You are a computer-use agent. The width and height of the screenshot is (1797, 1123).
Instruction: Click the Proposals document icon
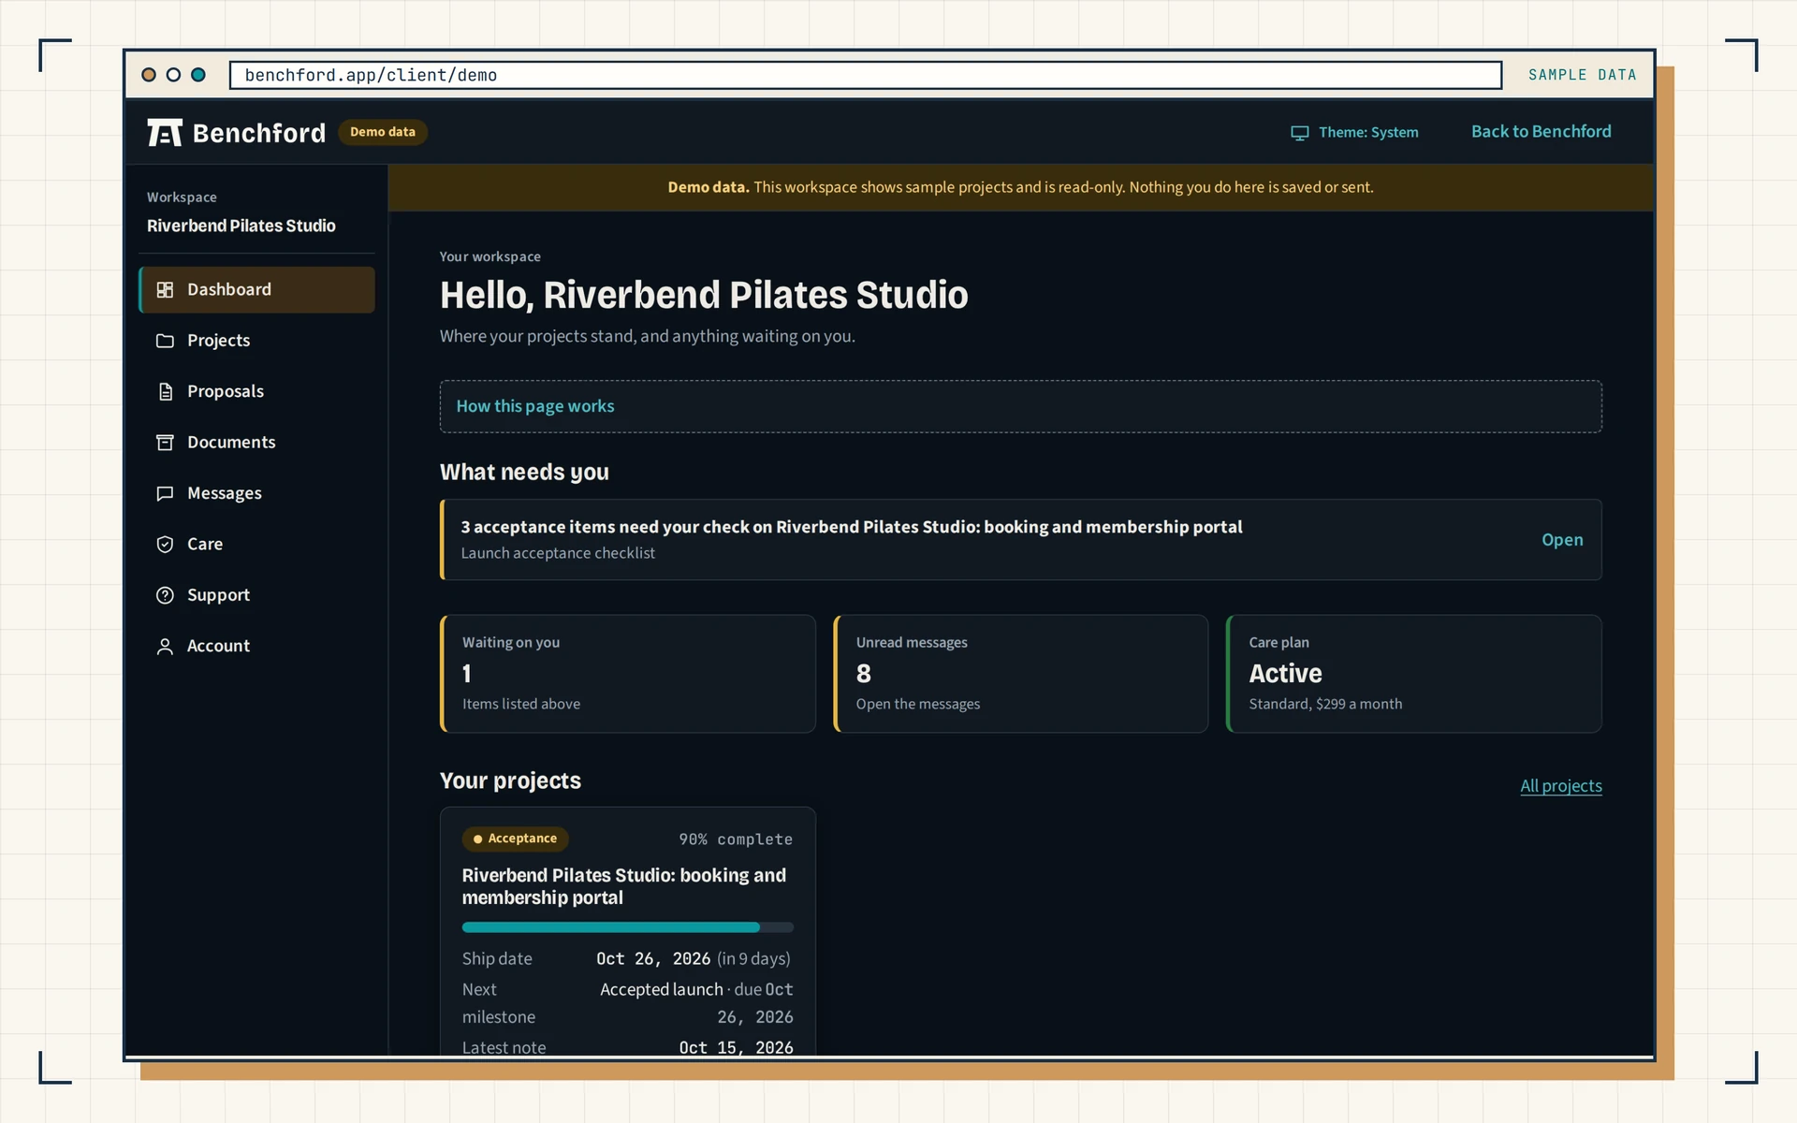[x=165, y=391]
